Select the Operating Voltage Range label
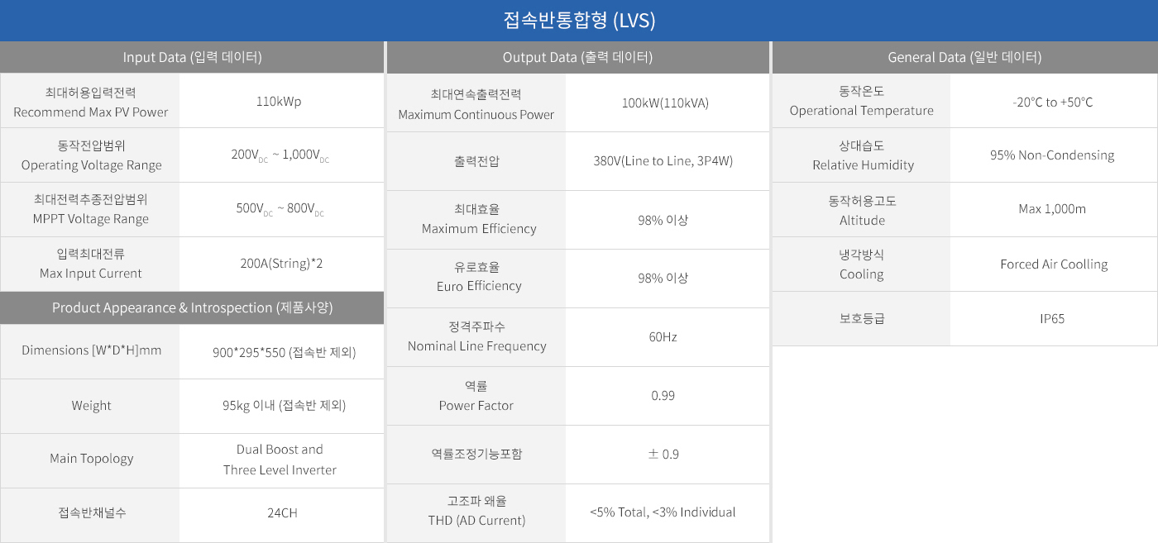1158x543 pixels. click(91, 164)
